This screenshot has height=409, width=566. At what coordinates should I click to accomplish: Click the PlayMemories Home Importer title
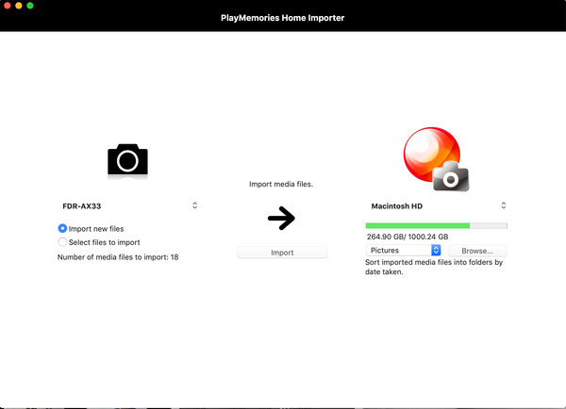283,18
